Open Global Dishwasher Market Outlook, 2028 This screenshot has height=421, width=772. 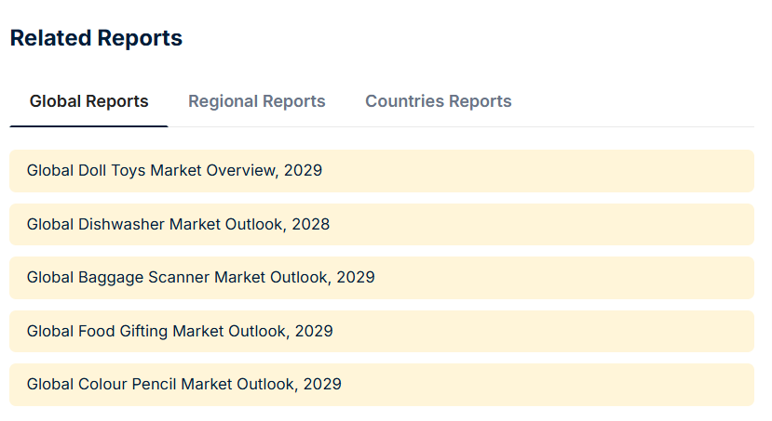(178, 225)
